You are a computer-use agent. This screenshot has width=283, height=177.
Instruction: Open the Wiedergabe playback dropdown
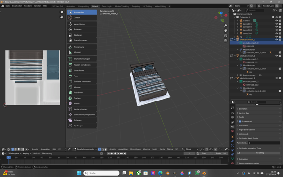coord(14,153)
